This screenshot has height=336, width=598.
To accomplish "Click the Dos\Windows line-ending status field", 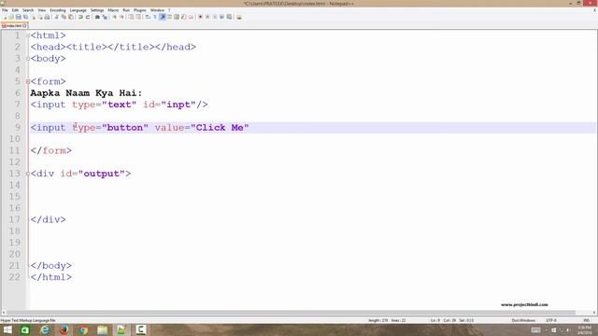I will pos(523,320).
